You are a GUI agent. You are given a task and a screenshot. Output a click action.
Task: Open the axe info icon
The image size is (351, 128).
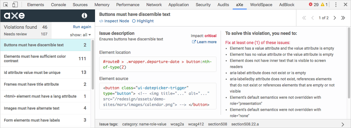pyautogui.click(x=84, y=16)
